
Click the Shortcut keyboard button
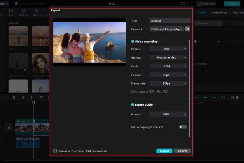click(x=207, y=4)
